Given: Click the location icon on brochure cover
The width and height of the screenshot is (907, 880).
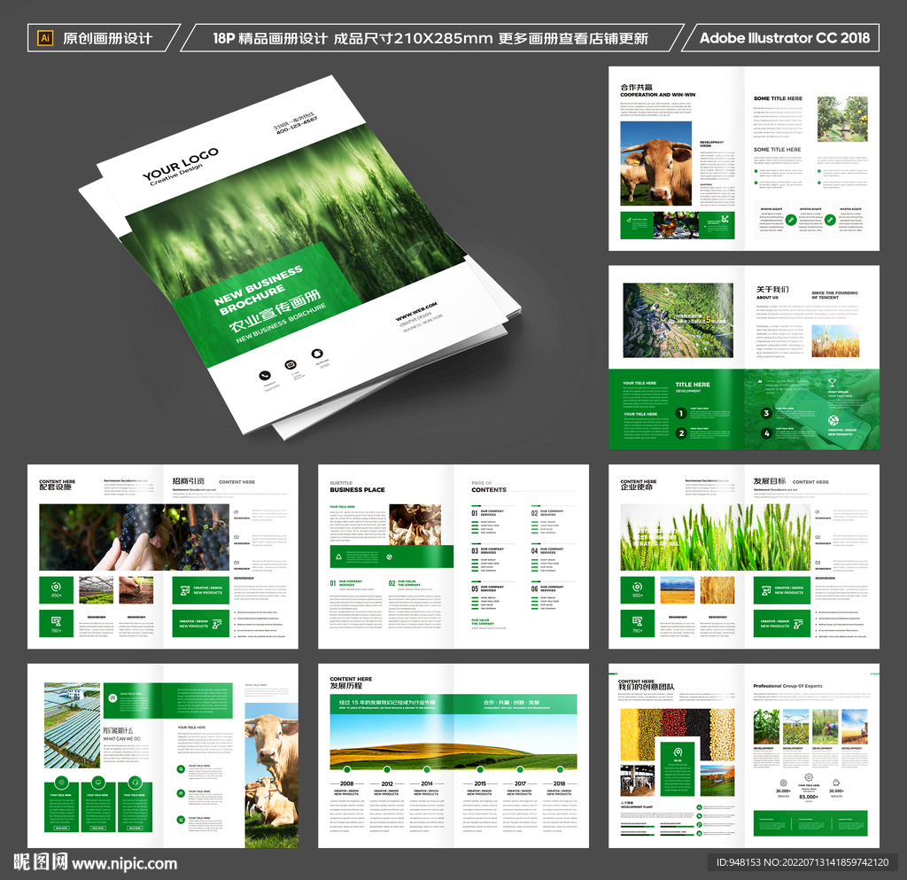Looking at the screenshot, I should click(317, 354).
